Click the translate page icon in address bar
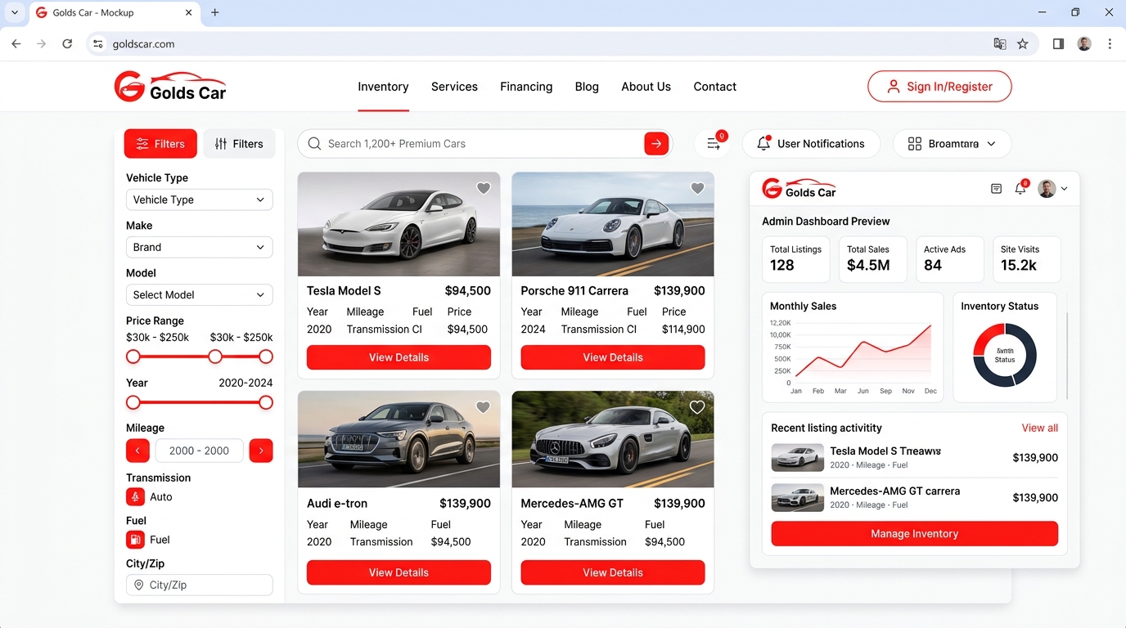 (1000, 44)
